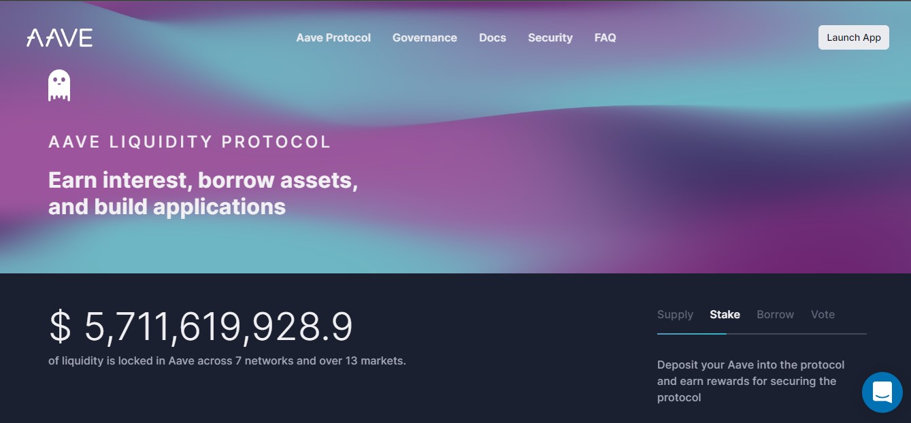Click the liquidity total counter
Image resolution: width=911 pixels, height=423 pixels.
200,326
